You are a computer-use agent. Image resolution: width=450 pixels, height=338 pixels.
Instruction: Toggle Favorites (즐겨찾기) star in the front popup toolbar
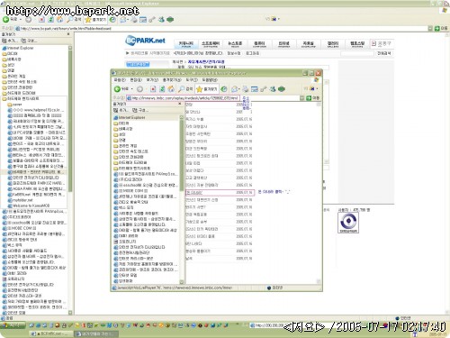(206, 89)
